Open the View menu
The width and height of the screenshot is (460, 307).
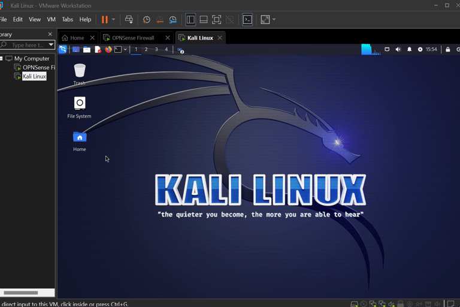click(x=35, y=19)
